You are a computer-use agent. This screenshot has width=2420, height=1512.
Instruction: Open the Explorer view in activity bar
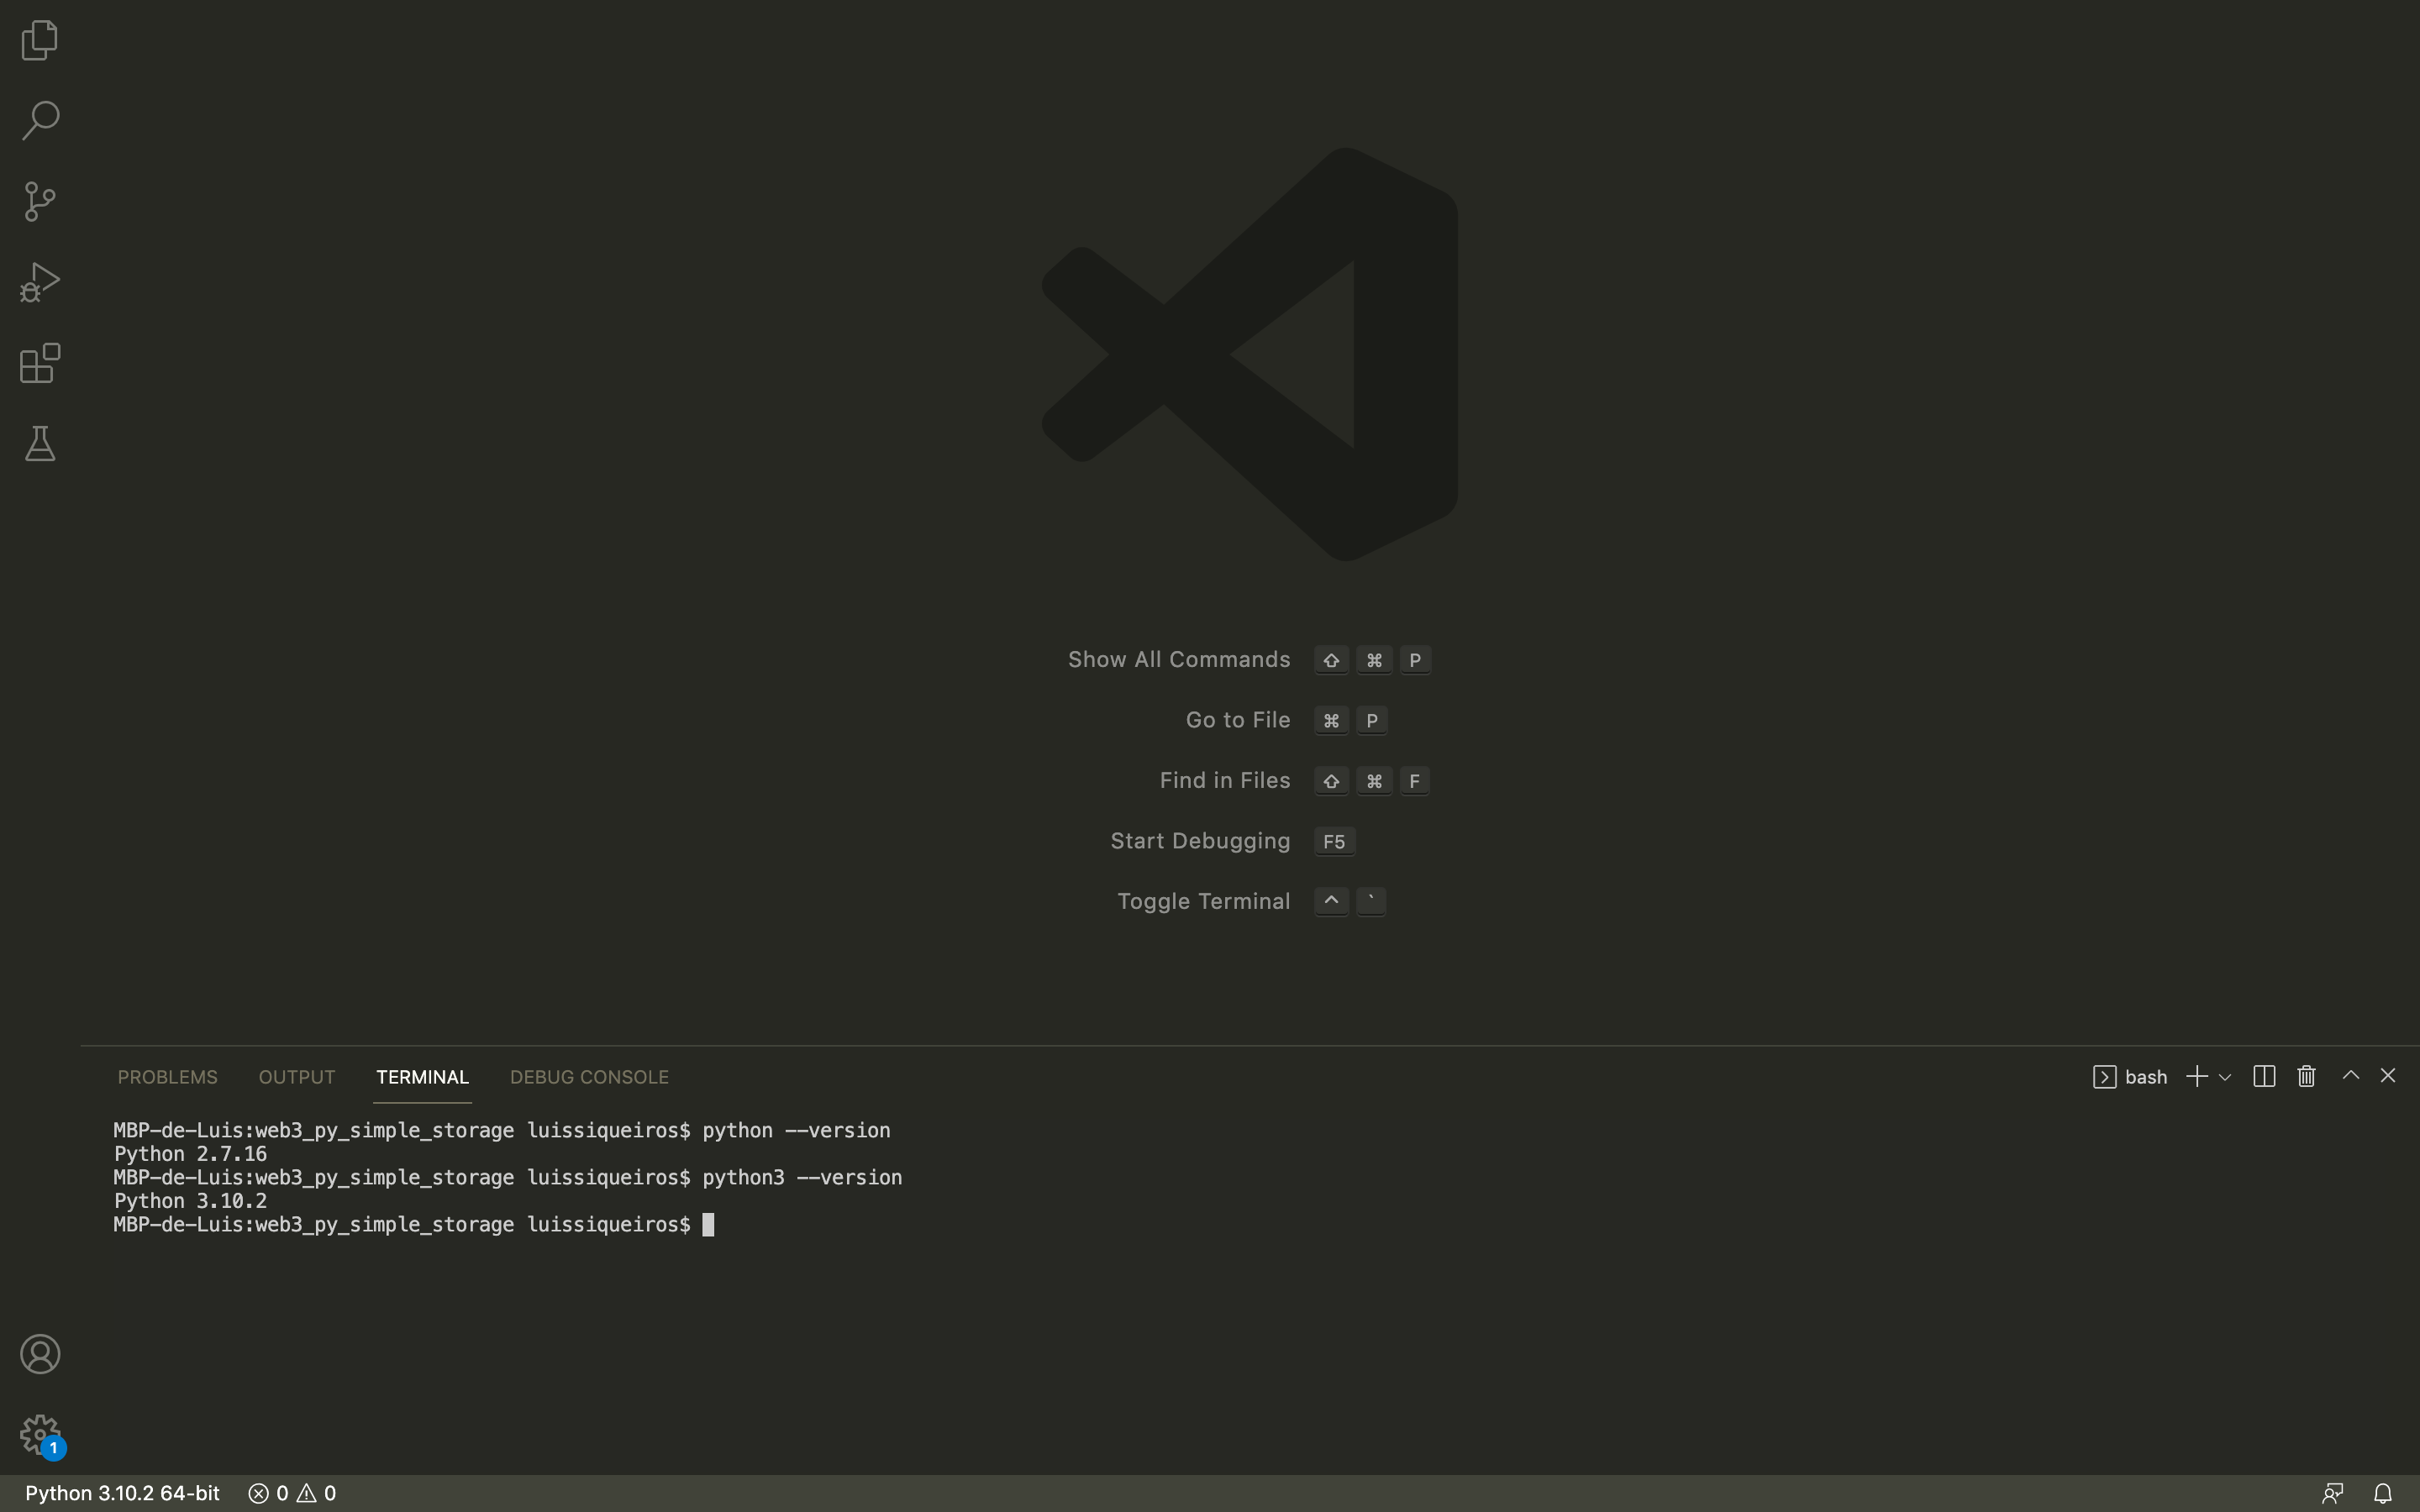click(40, 40)
